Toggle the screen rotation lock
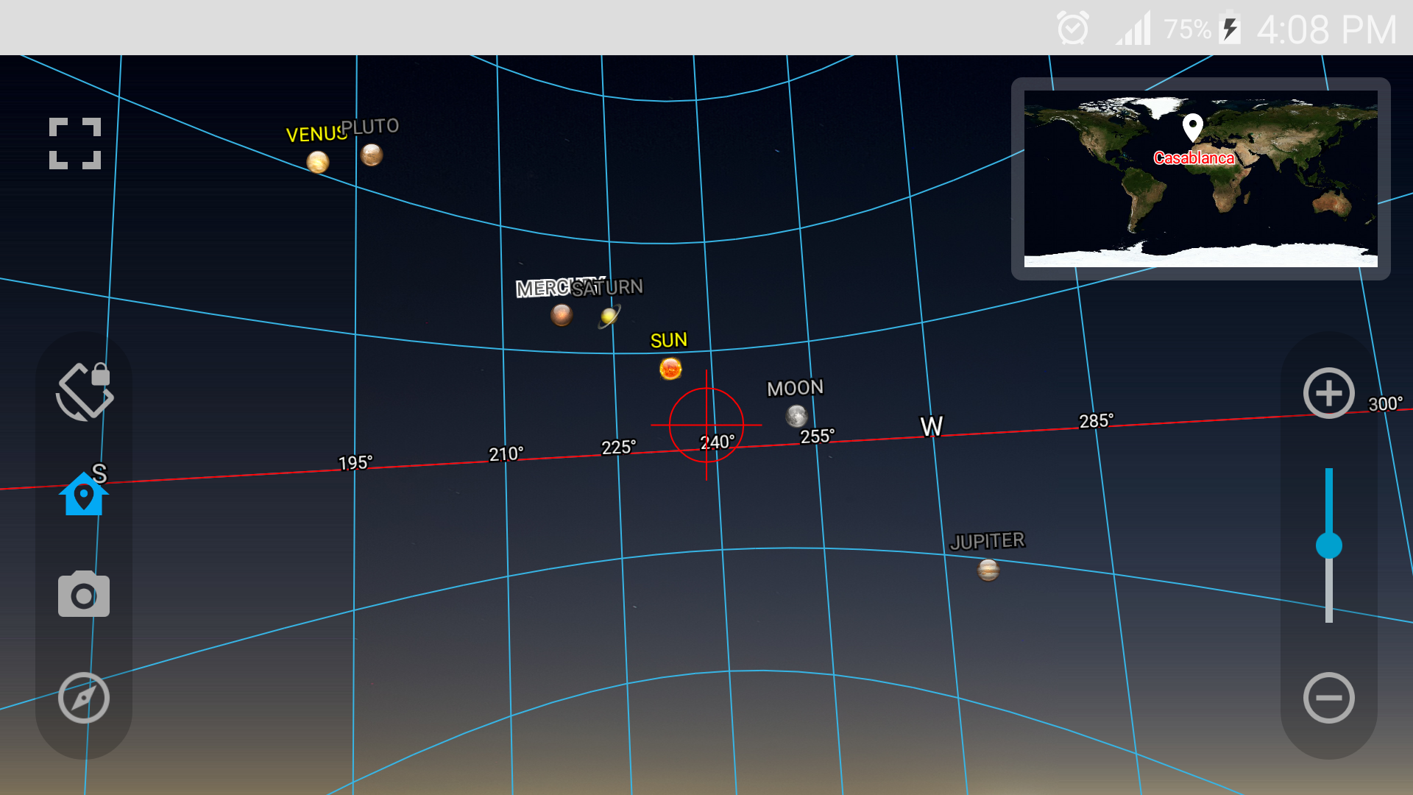 [x=84, y=392]
